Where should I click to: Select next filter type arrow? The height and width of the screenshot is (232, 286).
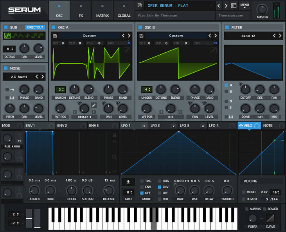[x=280, y=36]
